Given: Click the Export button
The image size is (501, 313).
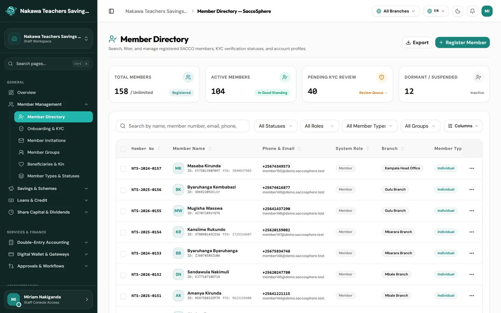Looking at the screenshot, I should 417,42.
